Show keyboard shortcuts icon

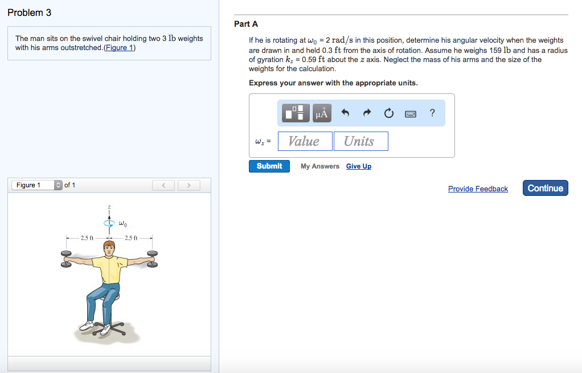pyautogui.click(x=410, y=114)
